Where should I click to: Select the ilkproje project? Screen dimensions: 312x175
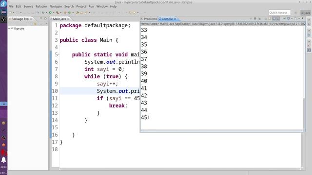[19, 28]
